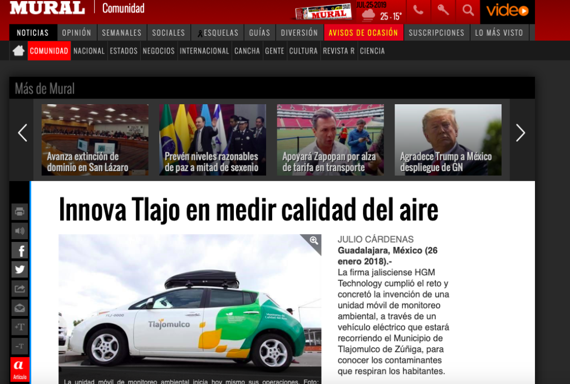The width and height of the screenshot is (570, 384).
Task: Select the ESTADOS section tab
Action: click(x=124, y=51)
